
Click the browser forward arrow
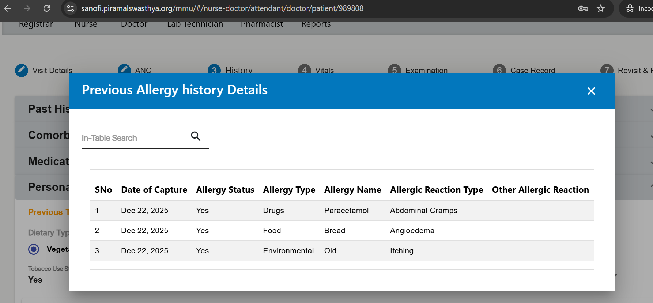(27, 8)
